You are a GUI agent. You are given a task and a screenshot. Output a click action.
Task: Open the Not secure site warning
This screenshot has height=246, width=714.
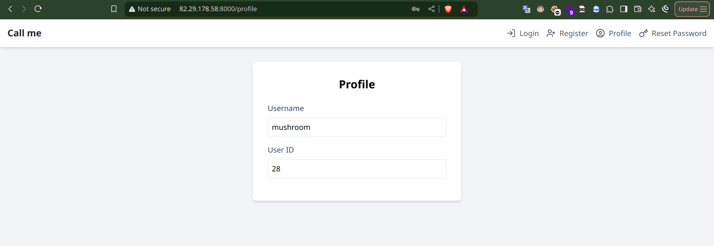coord(149,9)
